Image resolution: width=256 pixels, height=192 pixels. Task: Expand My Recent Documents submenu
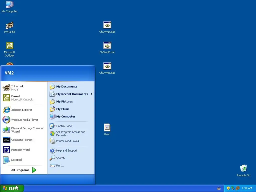point(71,94)
